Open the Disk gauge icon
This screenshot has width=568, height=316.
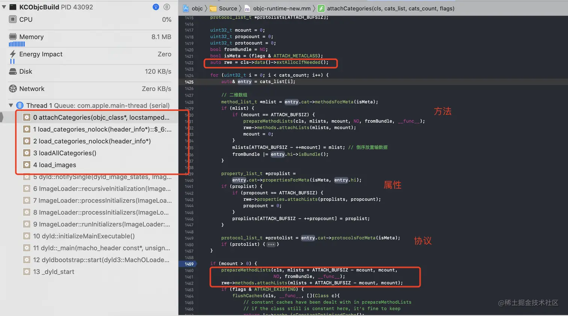coord(13,72)
